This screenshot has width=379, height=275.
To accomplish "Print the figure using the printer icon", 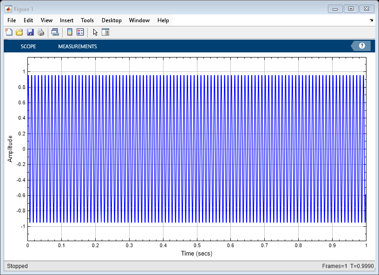I will pos(41,32).
